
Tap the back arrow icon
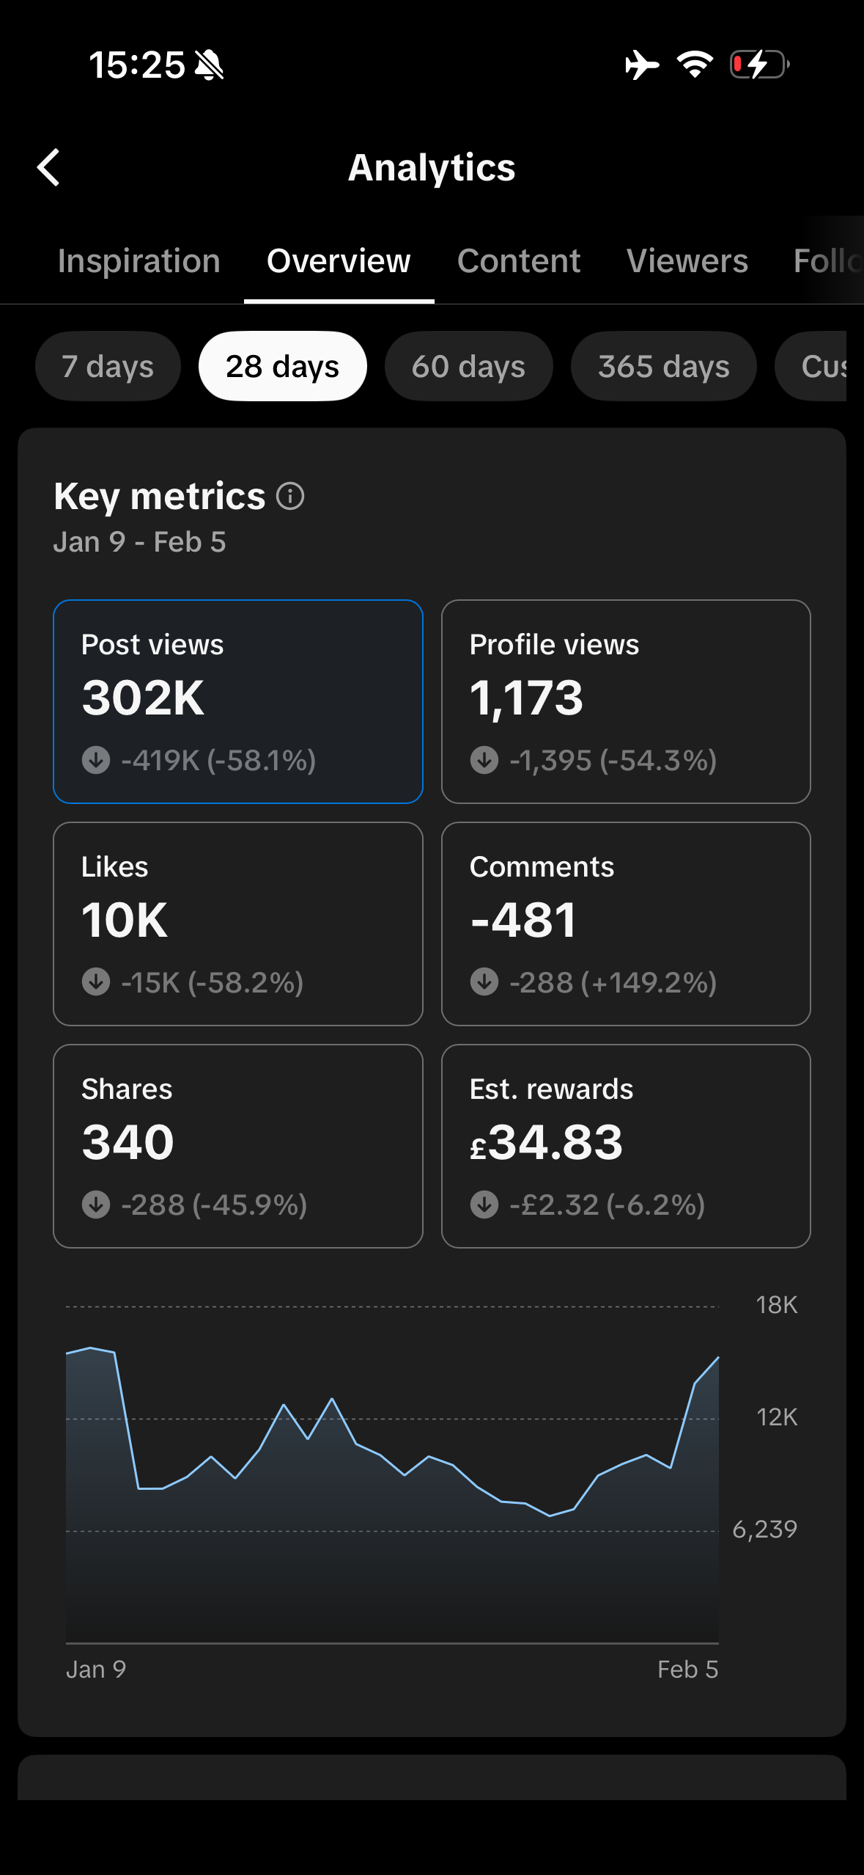(49, 167)
